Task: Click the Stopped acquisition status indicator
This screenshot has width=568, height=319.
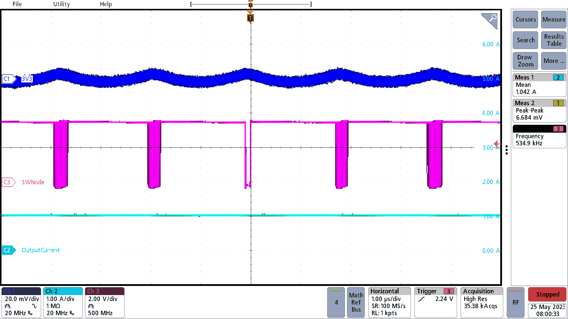Action: point(547,294)
